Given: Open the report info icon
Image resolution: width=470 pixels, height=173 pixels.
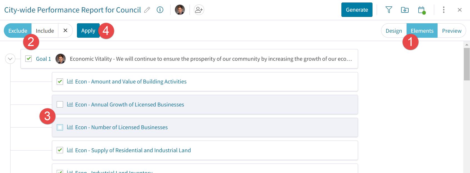Looking at the screenshot, I should point(160,10).
